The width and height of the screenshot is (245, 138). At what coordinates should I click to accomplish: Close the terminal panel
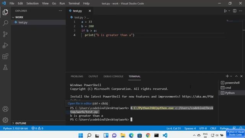[x=242, y=76]
